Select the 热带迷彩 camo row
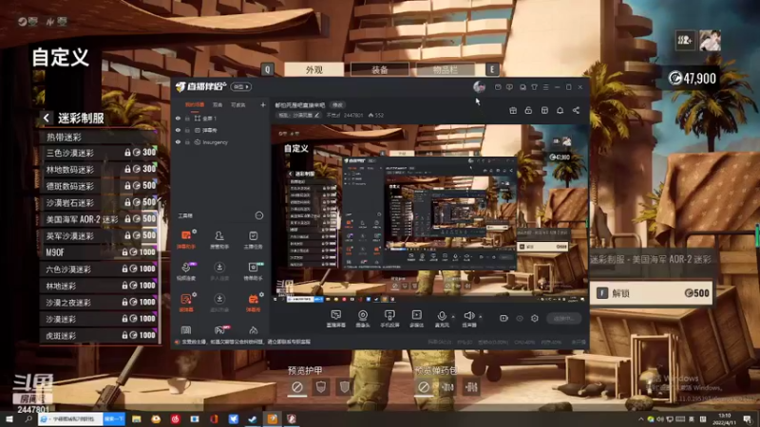760x427 pixels. [100, 137]
